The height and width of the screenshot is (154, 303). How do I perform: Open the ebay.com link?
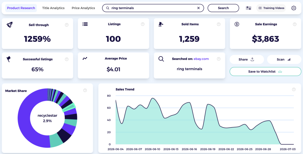pos(201,59)
